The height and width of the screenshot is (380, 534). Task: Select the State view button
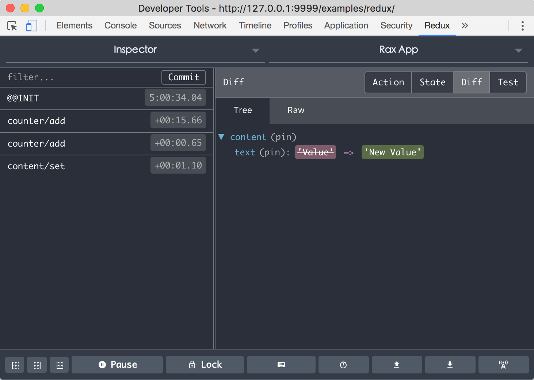[432, 82]
